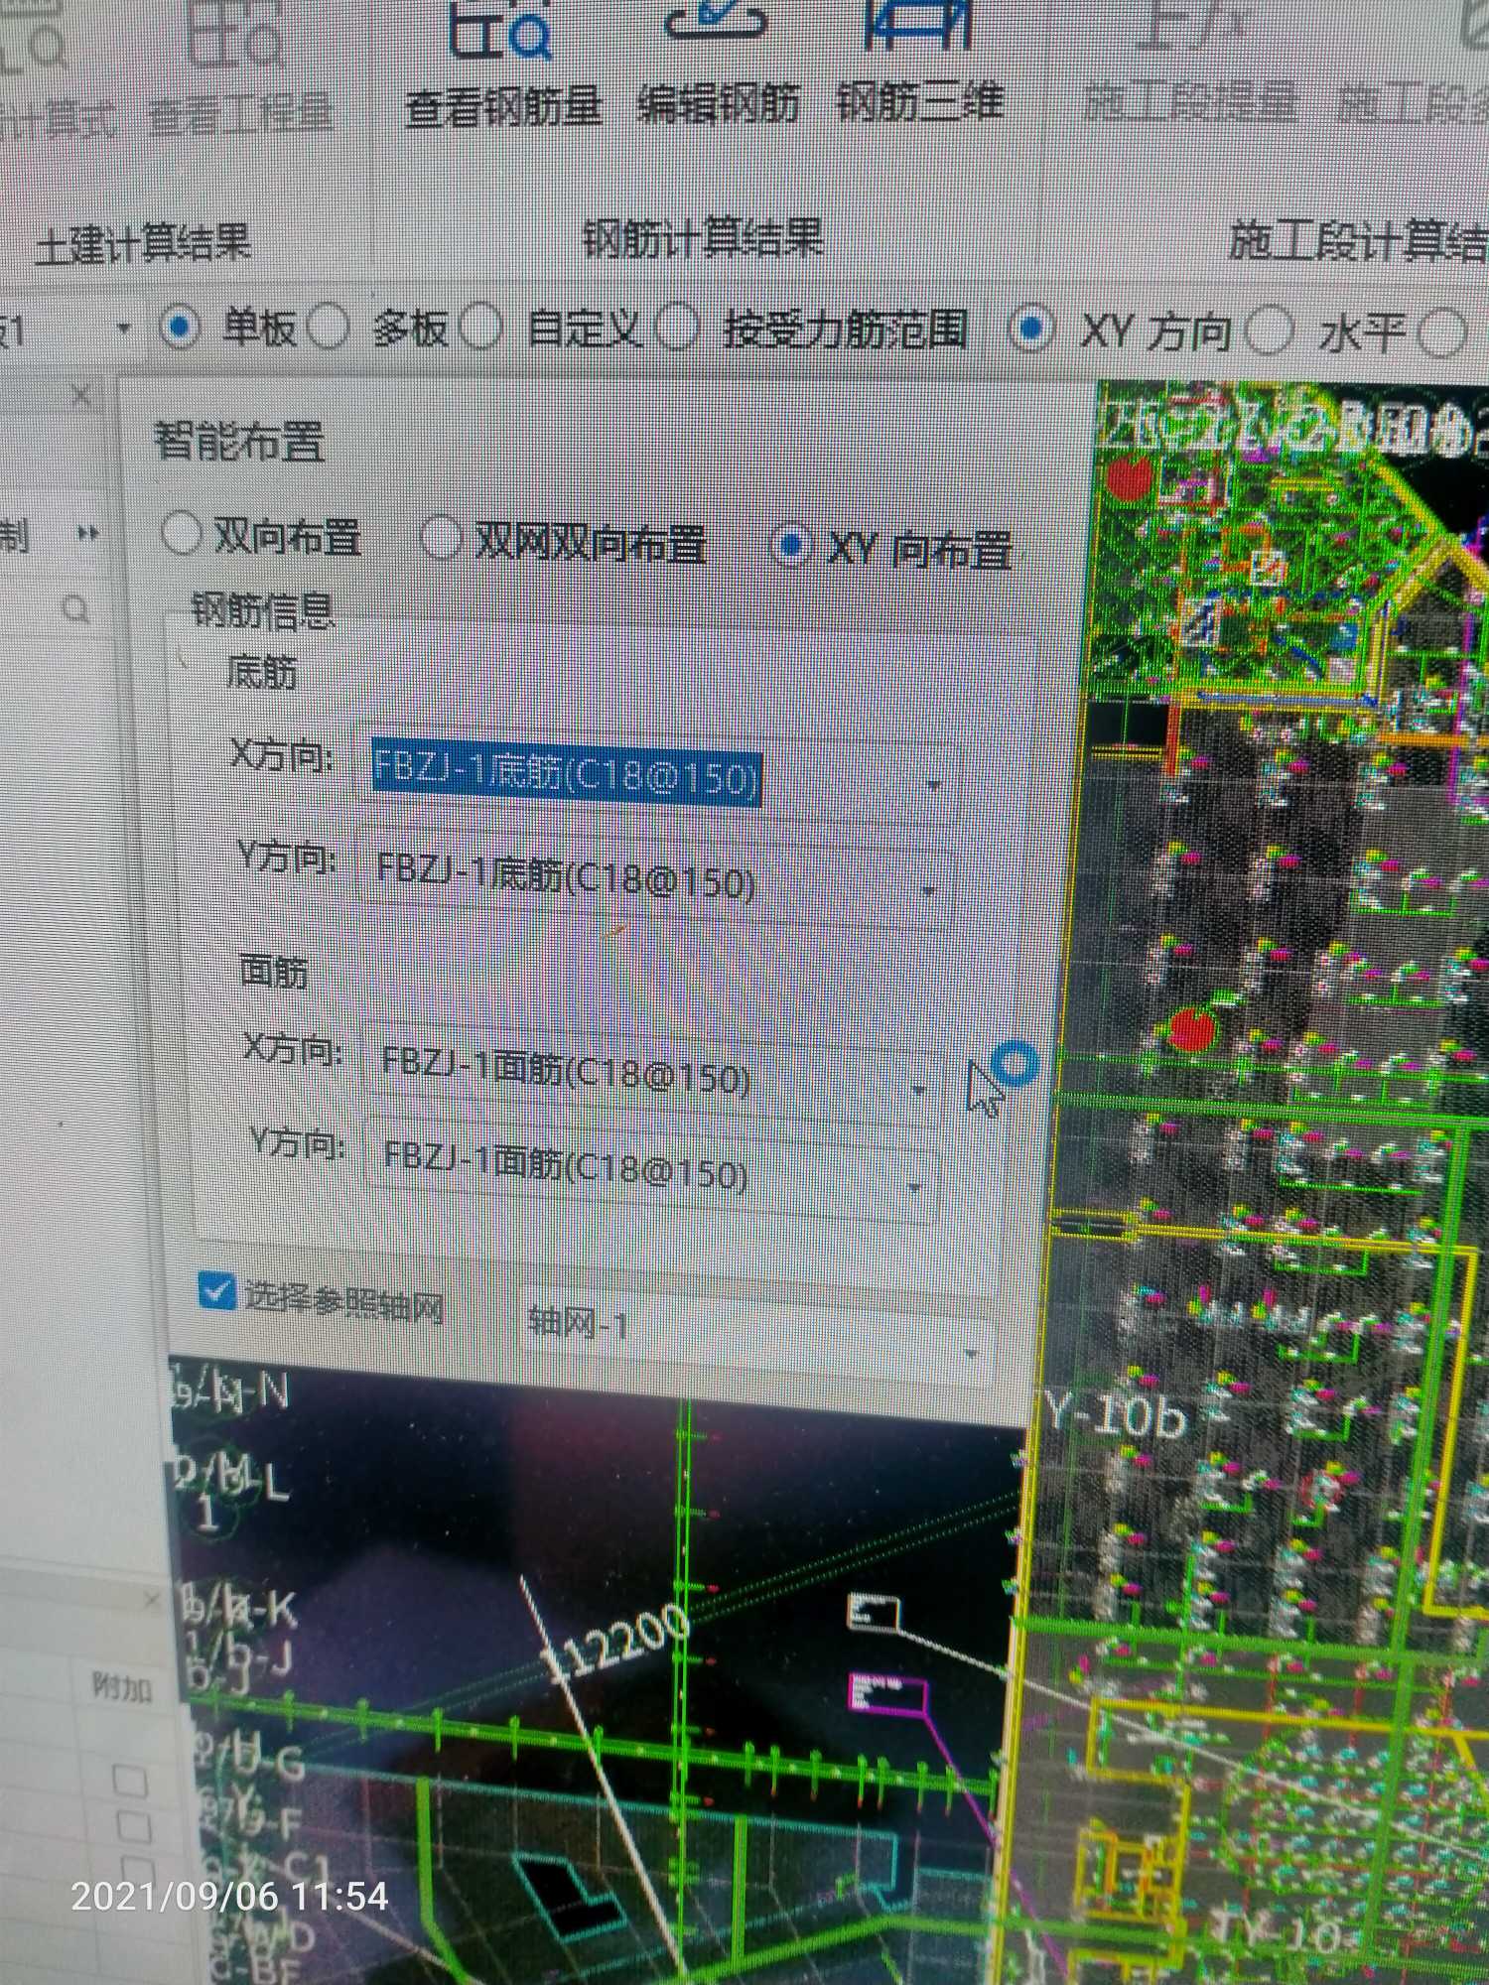Viewport: 1489px width, 1985px height.
Task: Choose the 自定义 radio option
Action: pyautogui.click(x=481, y=328)
